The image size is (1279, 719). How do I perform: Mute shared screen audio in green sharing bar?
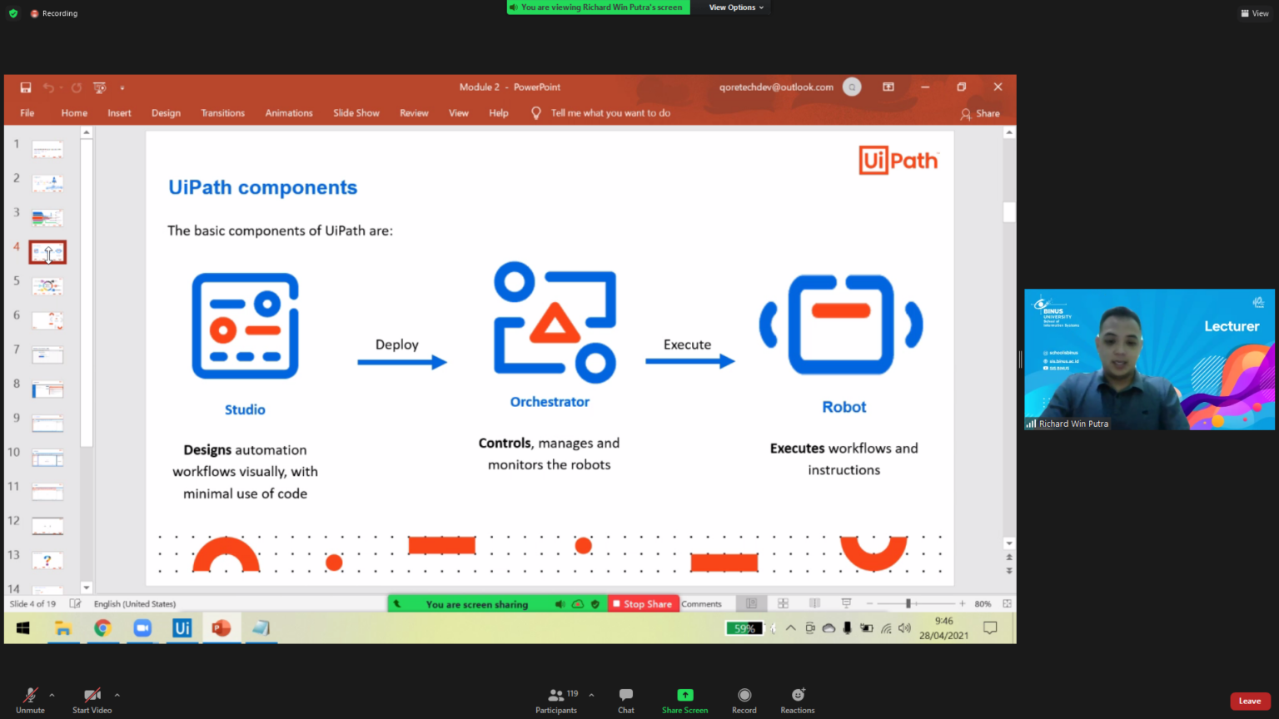tap(560, 603)
